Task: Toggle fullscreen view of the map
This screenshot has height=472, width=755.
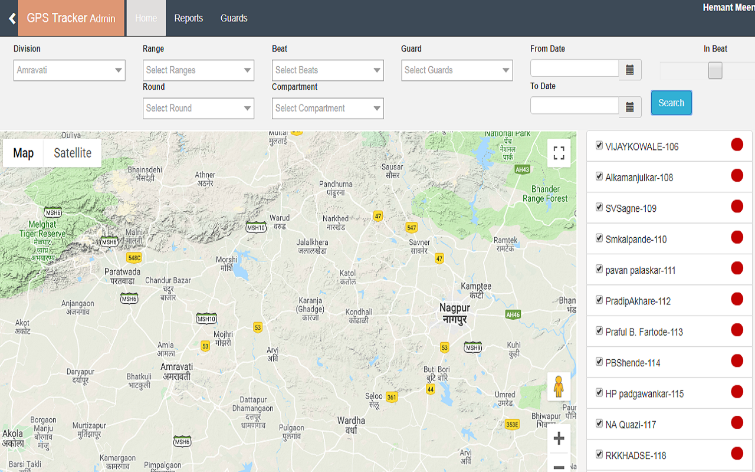Action: [559, 153]
